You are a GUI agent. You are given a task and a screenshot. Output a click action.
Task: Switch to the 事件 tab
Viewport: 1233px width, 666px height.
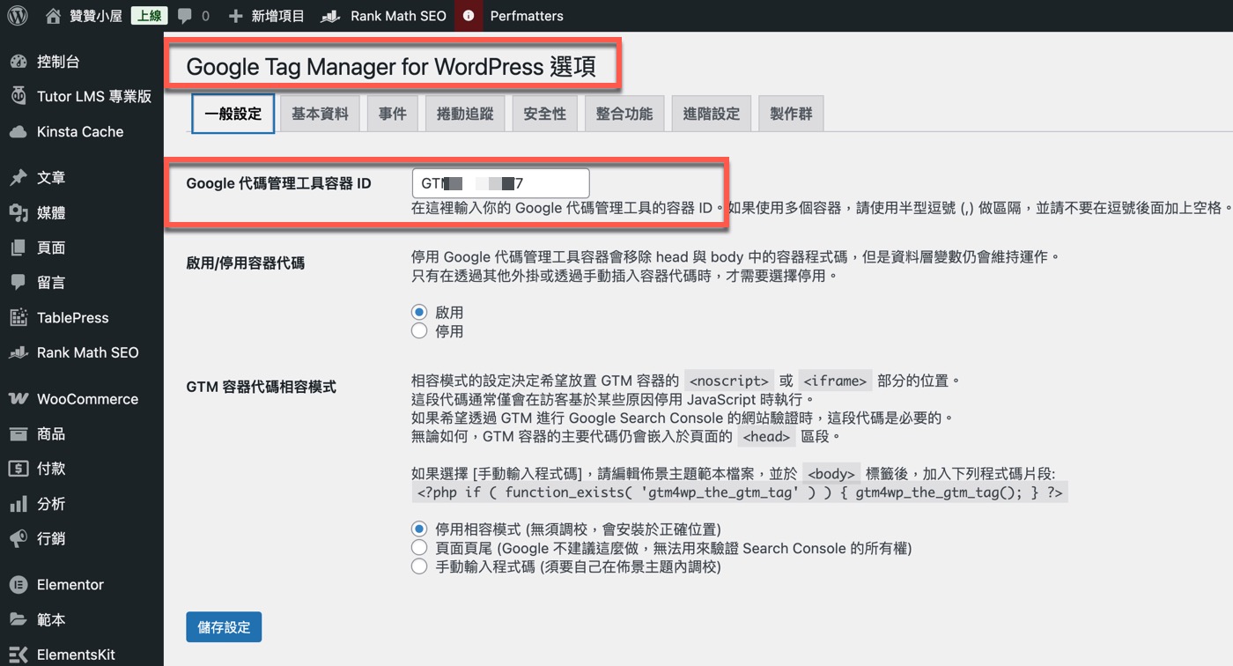pos(393,114)
